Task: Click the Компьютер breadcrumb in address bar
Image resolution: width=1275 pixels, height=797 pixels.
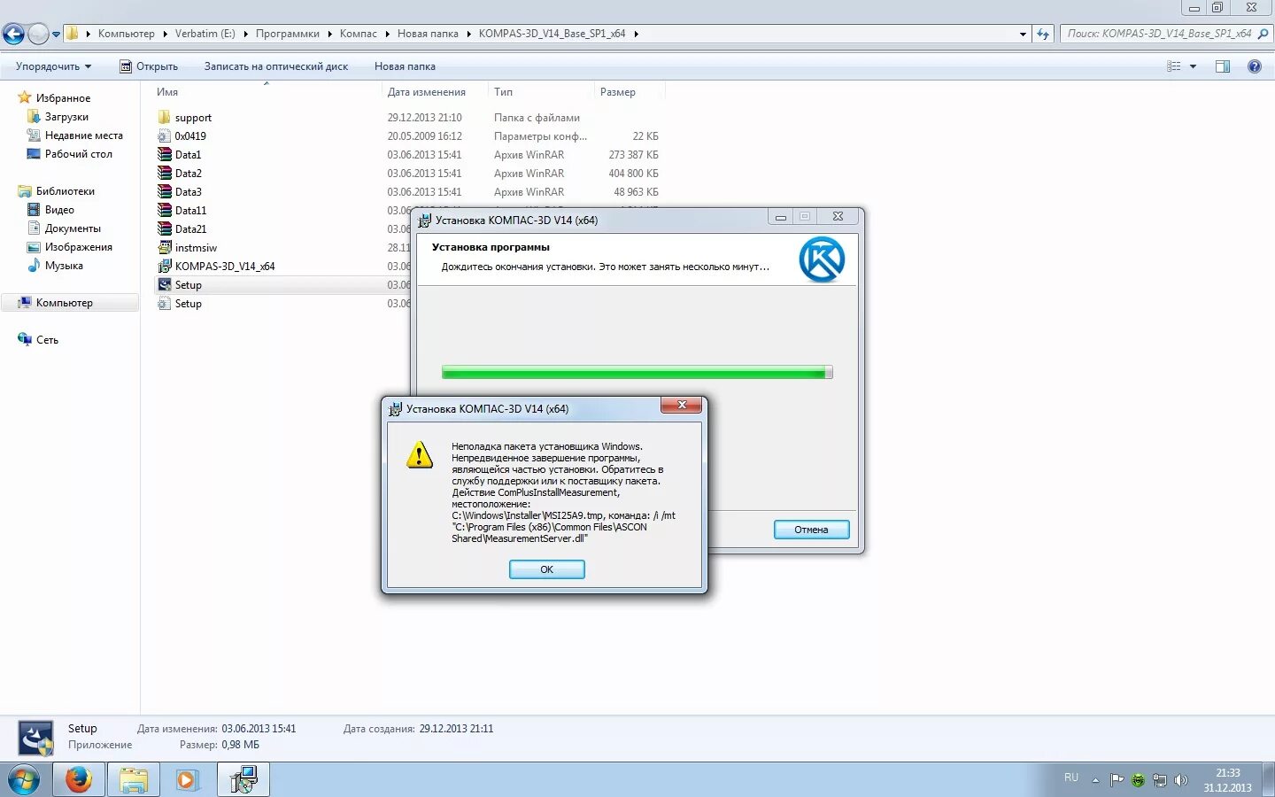Action: (x=126, y=34)
